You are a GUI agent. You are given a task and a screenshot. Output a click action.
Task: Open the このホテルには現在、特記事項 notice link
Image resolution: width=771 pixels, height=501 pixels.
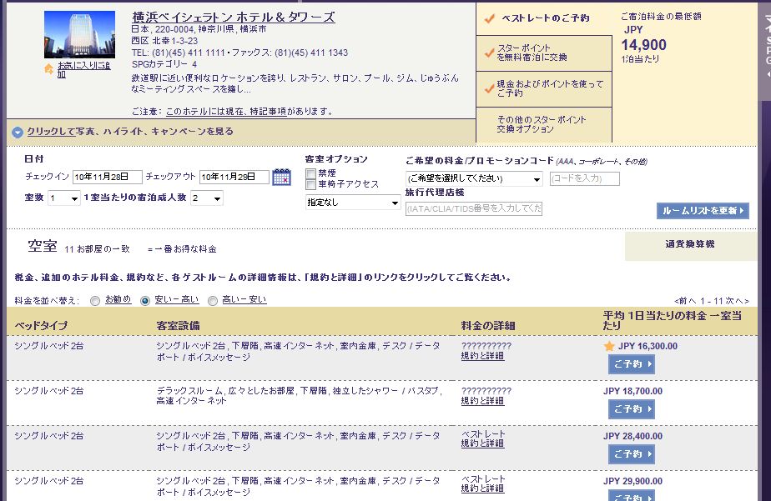(x=226, y=112)
